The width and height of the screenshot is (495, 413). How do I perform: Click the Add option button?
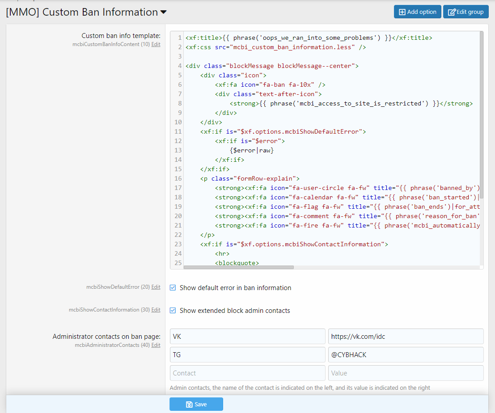click(x=417, y=12)
